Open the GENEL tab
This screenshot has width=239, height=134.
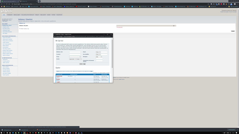tap(4, 15)
